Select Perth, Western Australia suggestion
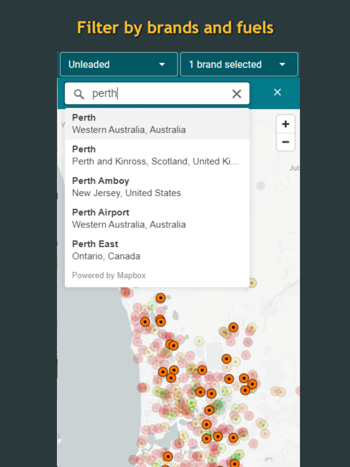The width and height of the screenshot is (350, 467). point(157,124)
